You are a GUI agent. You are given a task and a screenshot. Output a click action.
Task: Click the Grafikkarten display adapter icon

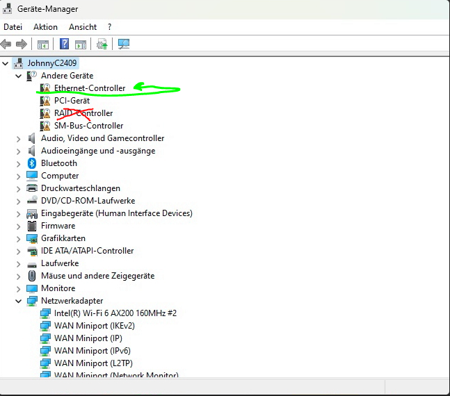click(32, 238)
